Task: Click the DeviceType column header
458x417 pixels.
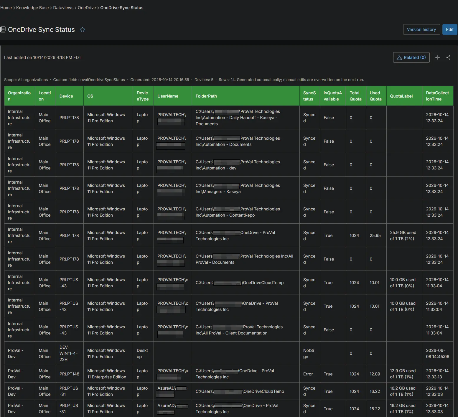Action: pyautogui.click(x=143, y=96)
